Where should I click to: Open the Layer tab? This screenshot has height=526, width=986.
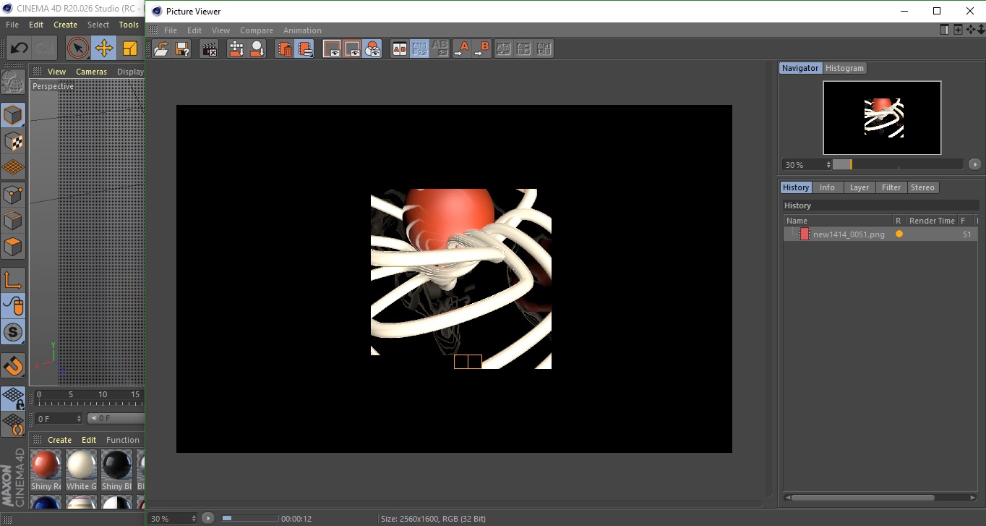(x=859, y=187)
